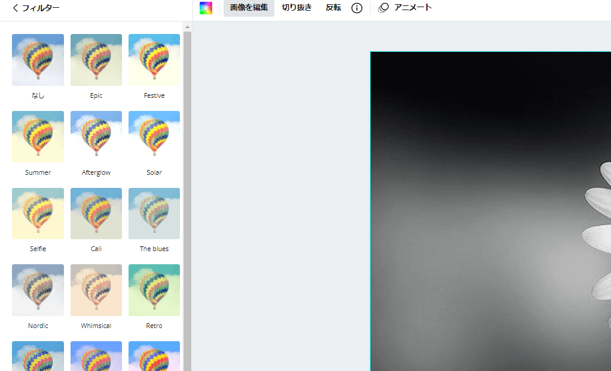The image size is (611, 371).
Task: Apply the Selfie filter
Action: [38, 213]
